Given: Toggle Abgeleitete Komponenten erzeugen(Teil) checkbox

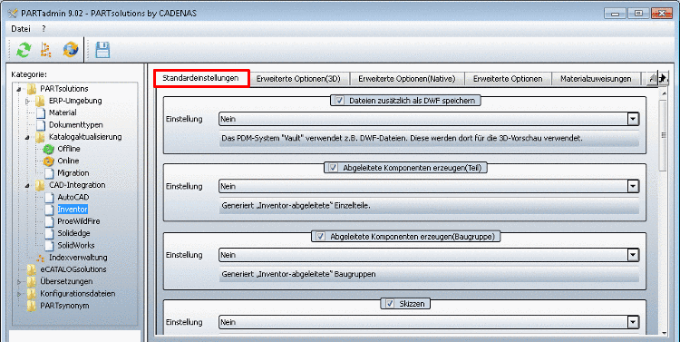Looking at the screenshot, I should point(333,168).
